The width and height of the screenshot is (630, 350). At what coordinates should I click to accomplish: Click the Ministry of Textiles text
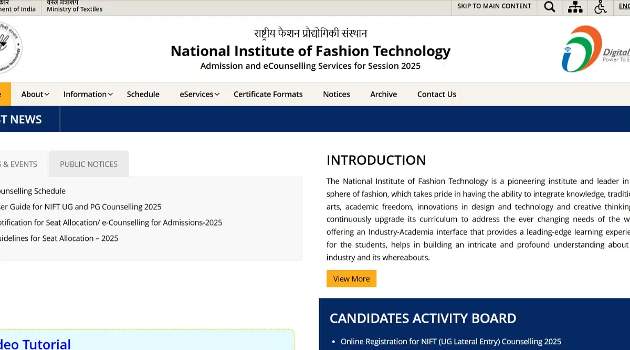tap(75, 9)
